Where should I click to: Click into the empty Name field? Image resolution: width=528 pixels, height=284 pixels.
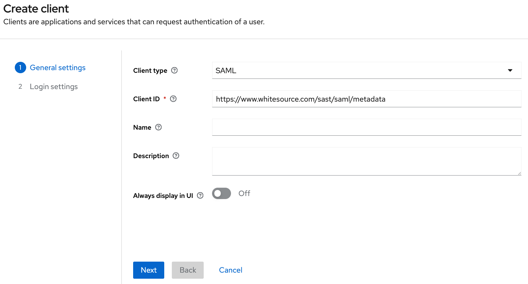pos(366,127)
